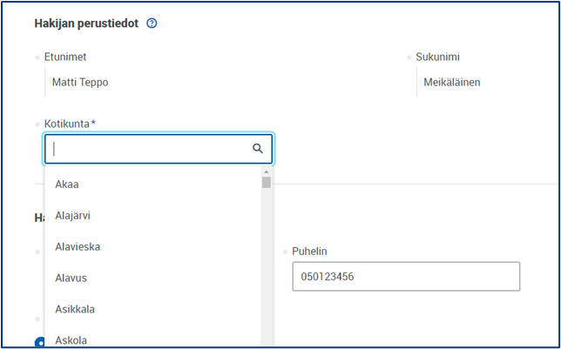Choose Asikkala from the list
Screen dimensions: 561x349
(75, 309)
